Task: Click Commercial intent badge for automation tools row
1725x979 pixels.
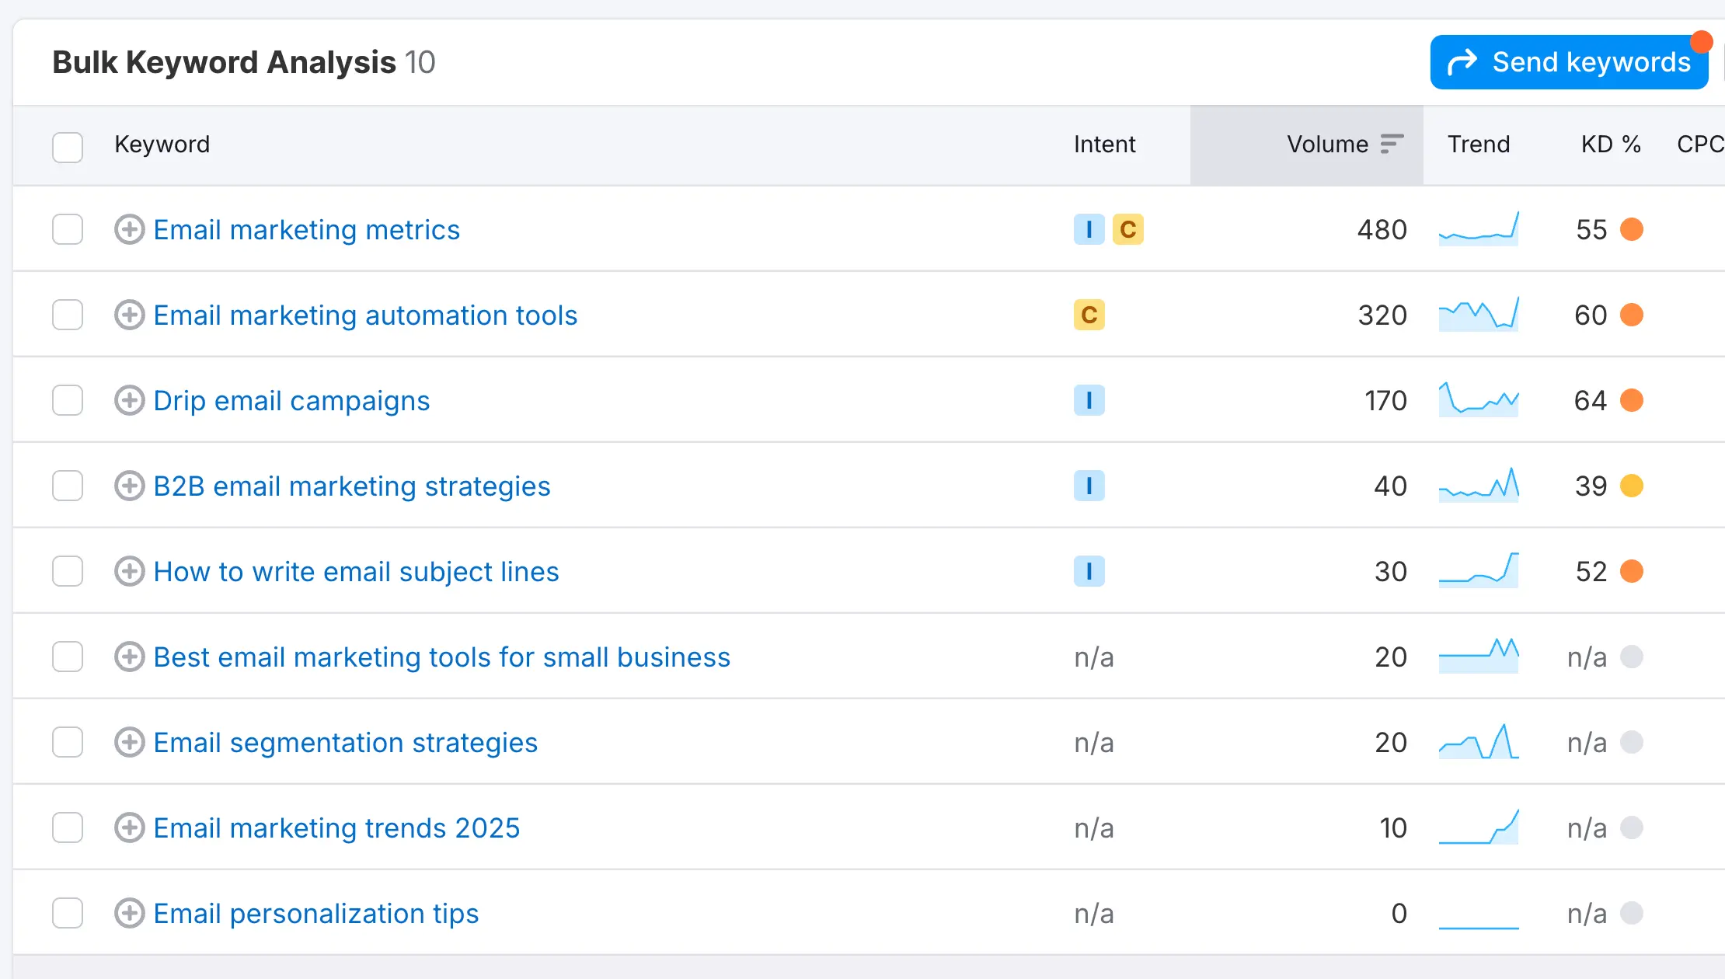Action: [x=1089, y=315]
